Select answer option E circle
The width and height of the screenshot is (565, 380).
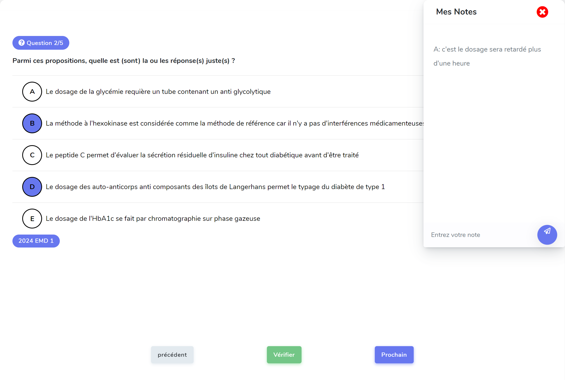tap(31, 218)
